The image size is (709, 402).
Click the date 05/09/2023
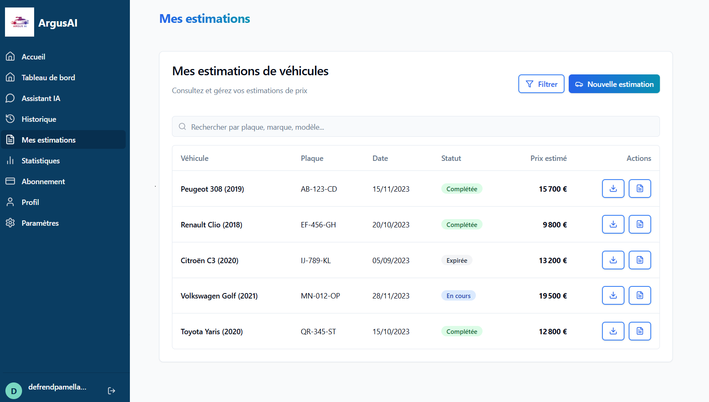click(391, 260)
